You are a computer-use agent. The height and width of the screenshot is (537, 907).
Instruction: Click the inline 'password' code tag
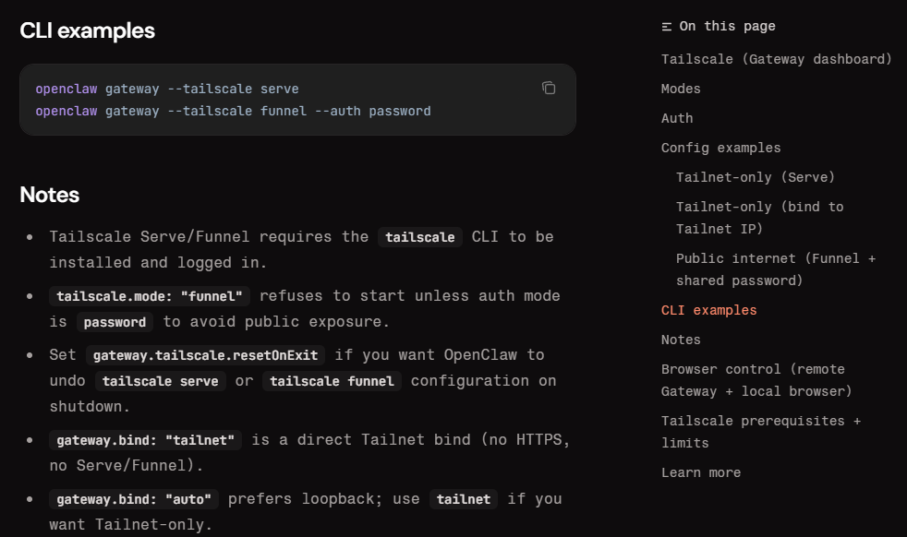pos(115,323)
